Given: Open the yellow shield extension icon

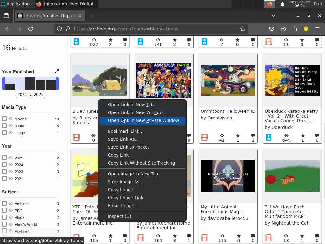Looking at the screenshot, I should click(306, 29).
